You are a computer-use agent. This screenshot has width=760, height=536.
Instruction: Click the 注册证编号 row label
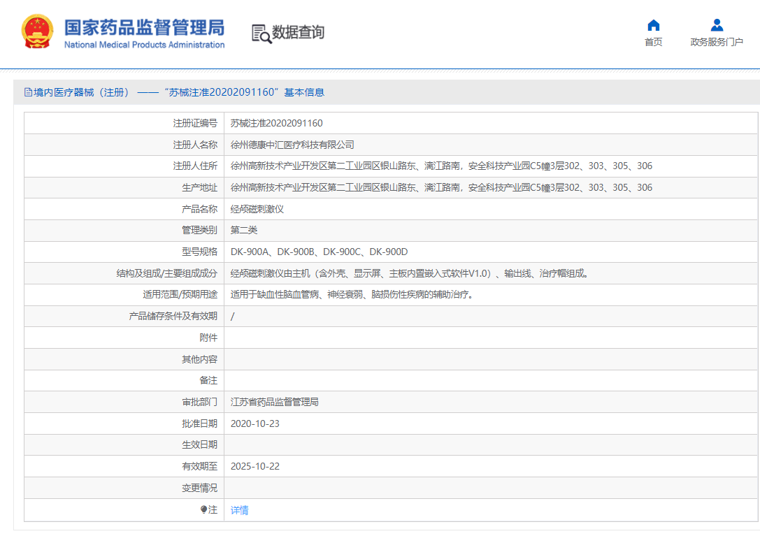[195, 123]
